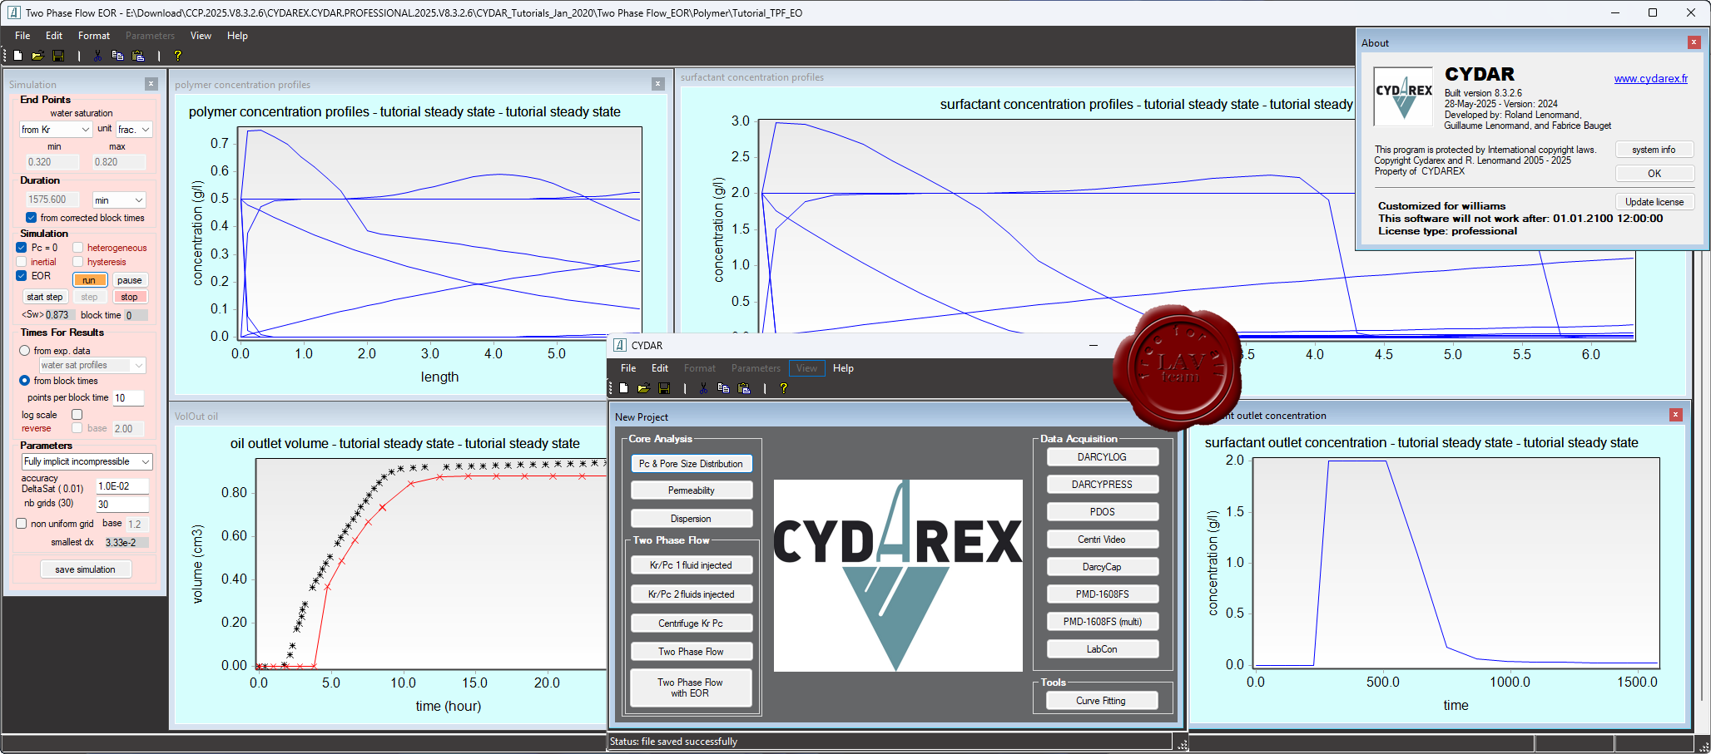This screenshot has height=754, width=1711.
Task: Open the 'from Kr' water saturation dropdown
Action: coord(55,130)
